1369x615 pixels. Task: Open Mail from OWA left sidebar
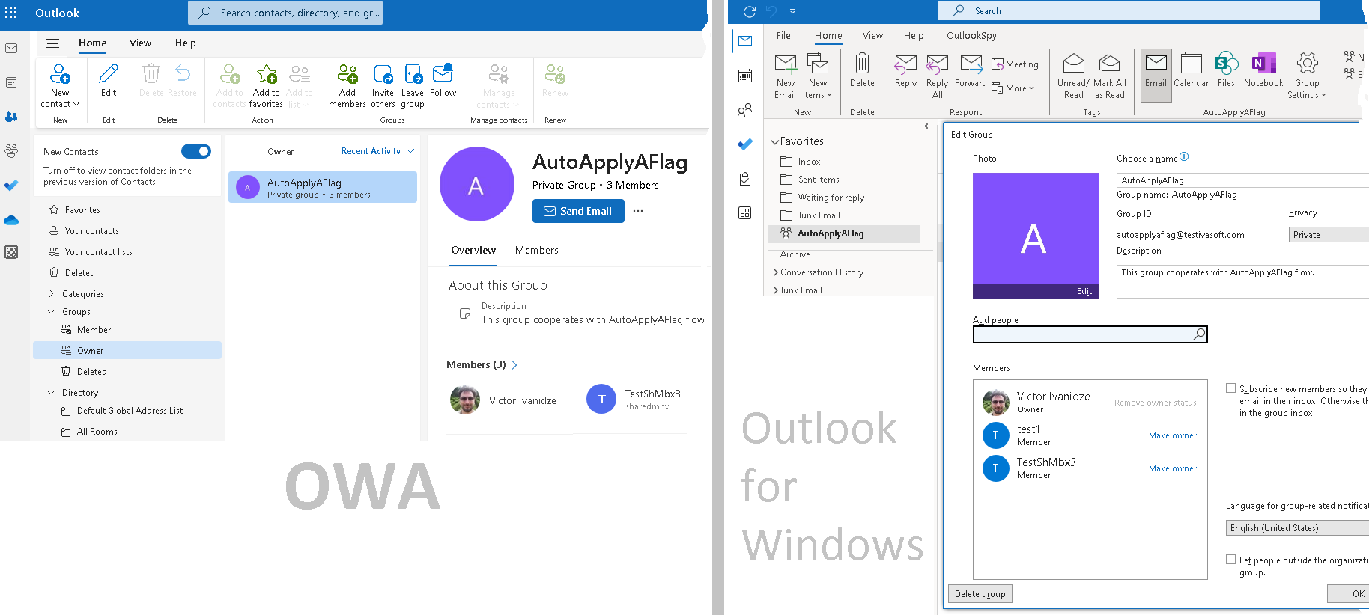click(11, 49)
